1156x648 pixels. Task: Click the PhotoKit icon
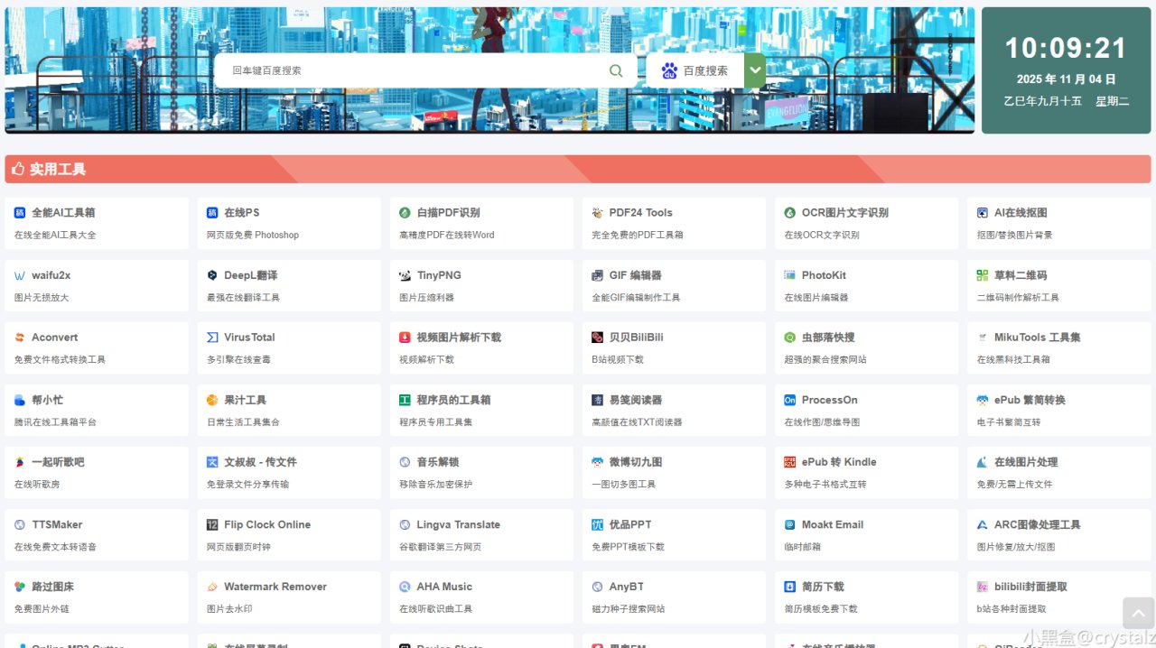[x=789, y=275]
